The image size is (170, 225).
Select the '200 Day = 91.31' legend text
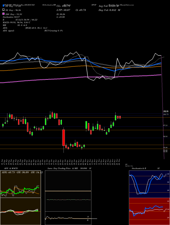pyautogui.click(x=14, y=14)
